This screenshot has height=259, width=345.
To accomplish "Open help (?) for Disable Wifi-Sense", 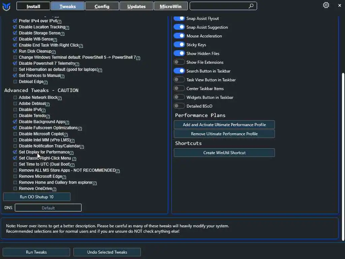I will [x=55, y=40].
